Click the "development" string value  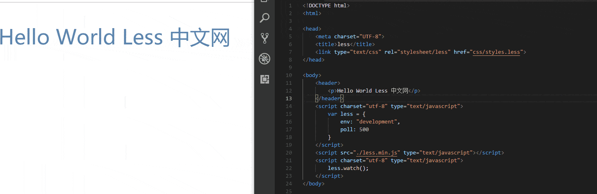pos(377,122)
